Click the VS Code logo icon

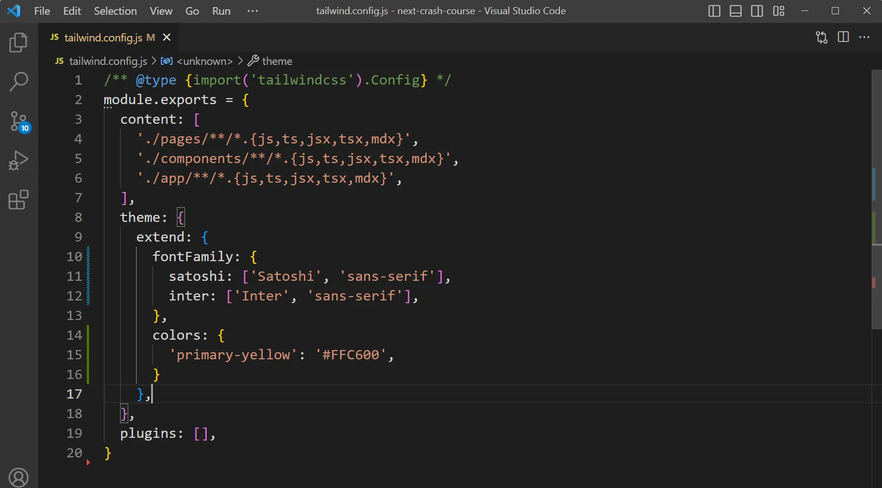tap(14, 11)
